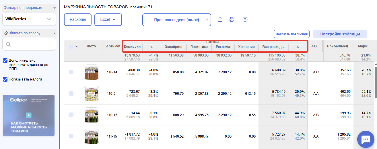Image resolution: width=377 pixels, height=149 pixels.
Task: Open the WildBerries marketplace dropdown
Action: pos(29,19)
